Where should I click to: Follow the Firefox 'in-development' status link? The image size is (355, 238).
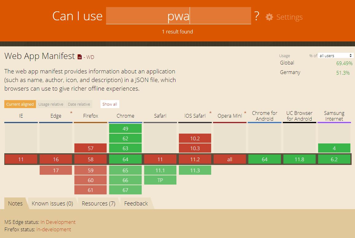pyautogui.click(x=53, y=229)
